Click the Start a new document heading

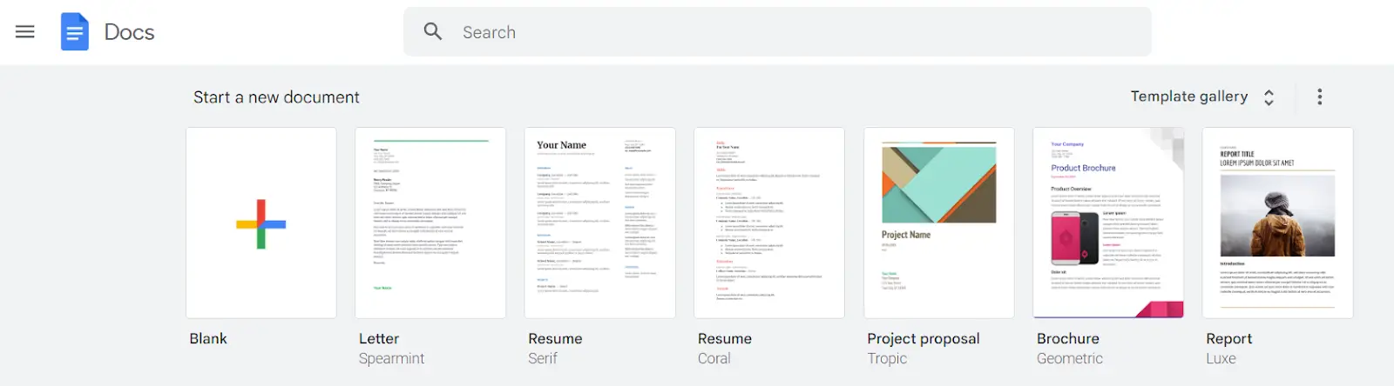pyautogui.click(x=276, y=97)
